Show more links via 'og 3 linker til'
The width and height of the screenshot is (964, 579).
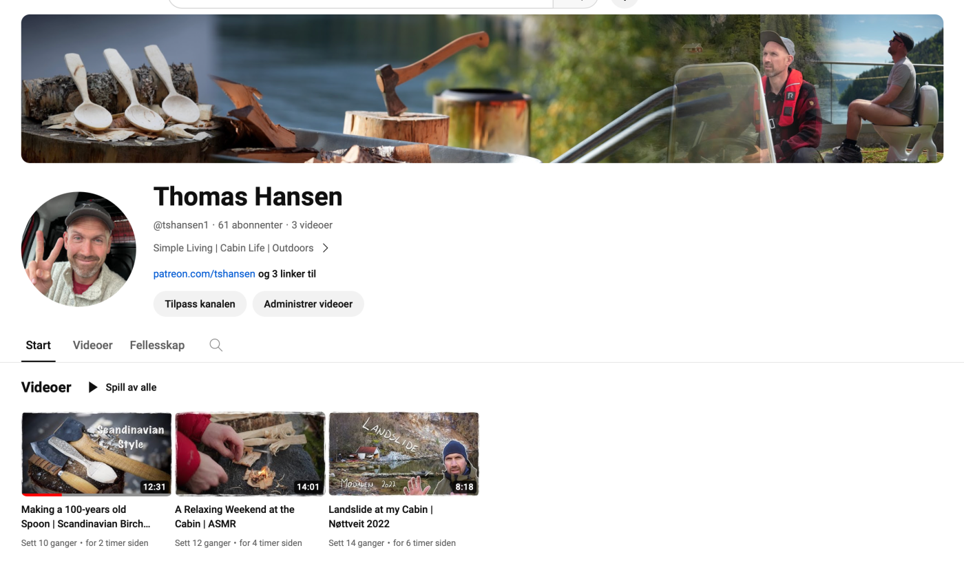coord(287,274)
